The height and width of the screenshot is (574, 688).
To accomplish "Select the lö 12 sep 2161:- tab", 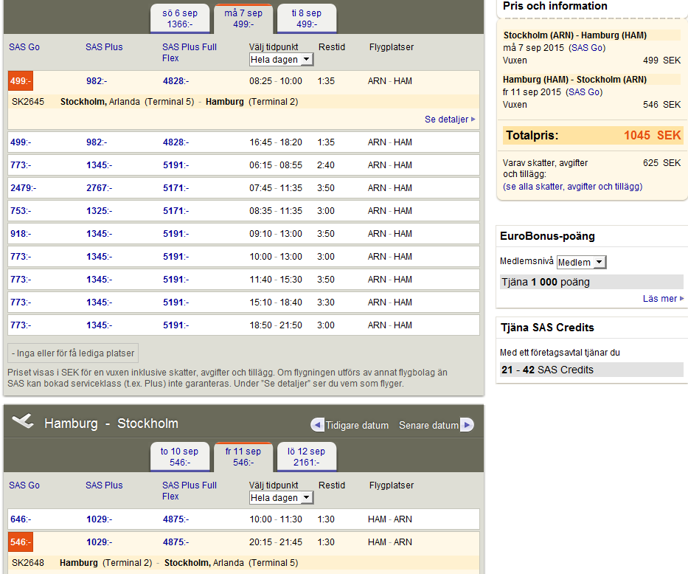I will 307,457.
